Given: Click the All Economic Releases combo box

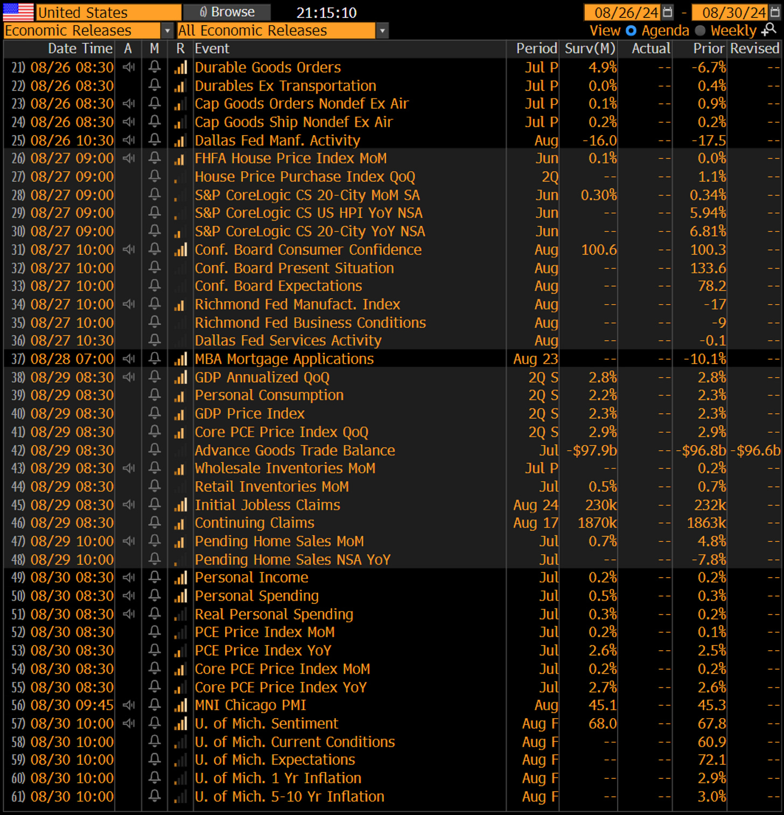Looking at the screenshot, I should 276,31.
